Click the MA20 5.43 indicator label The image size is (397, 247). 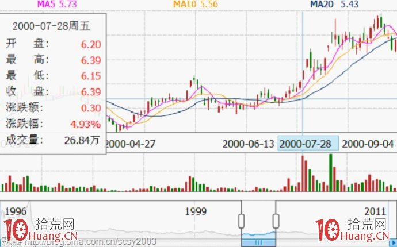[x=334, y=4]
